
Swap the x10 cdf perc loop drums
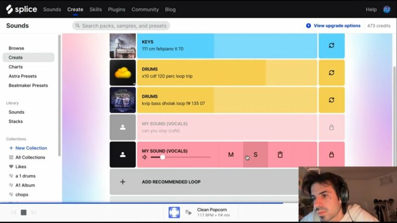[x=331, y=72]
